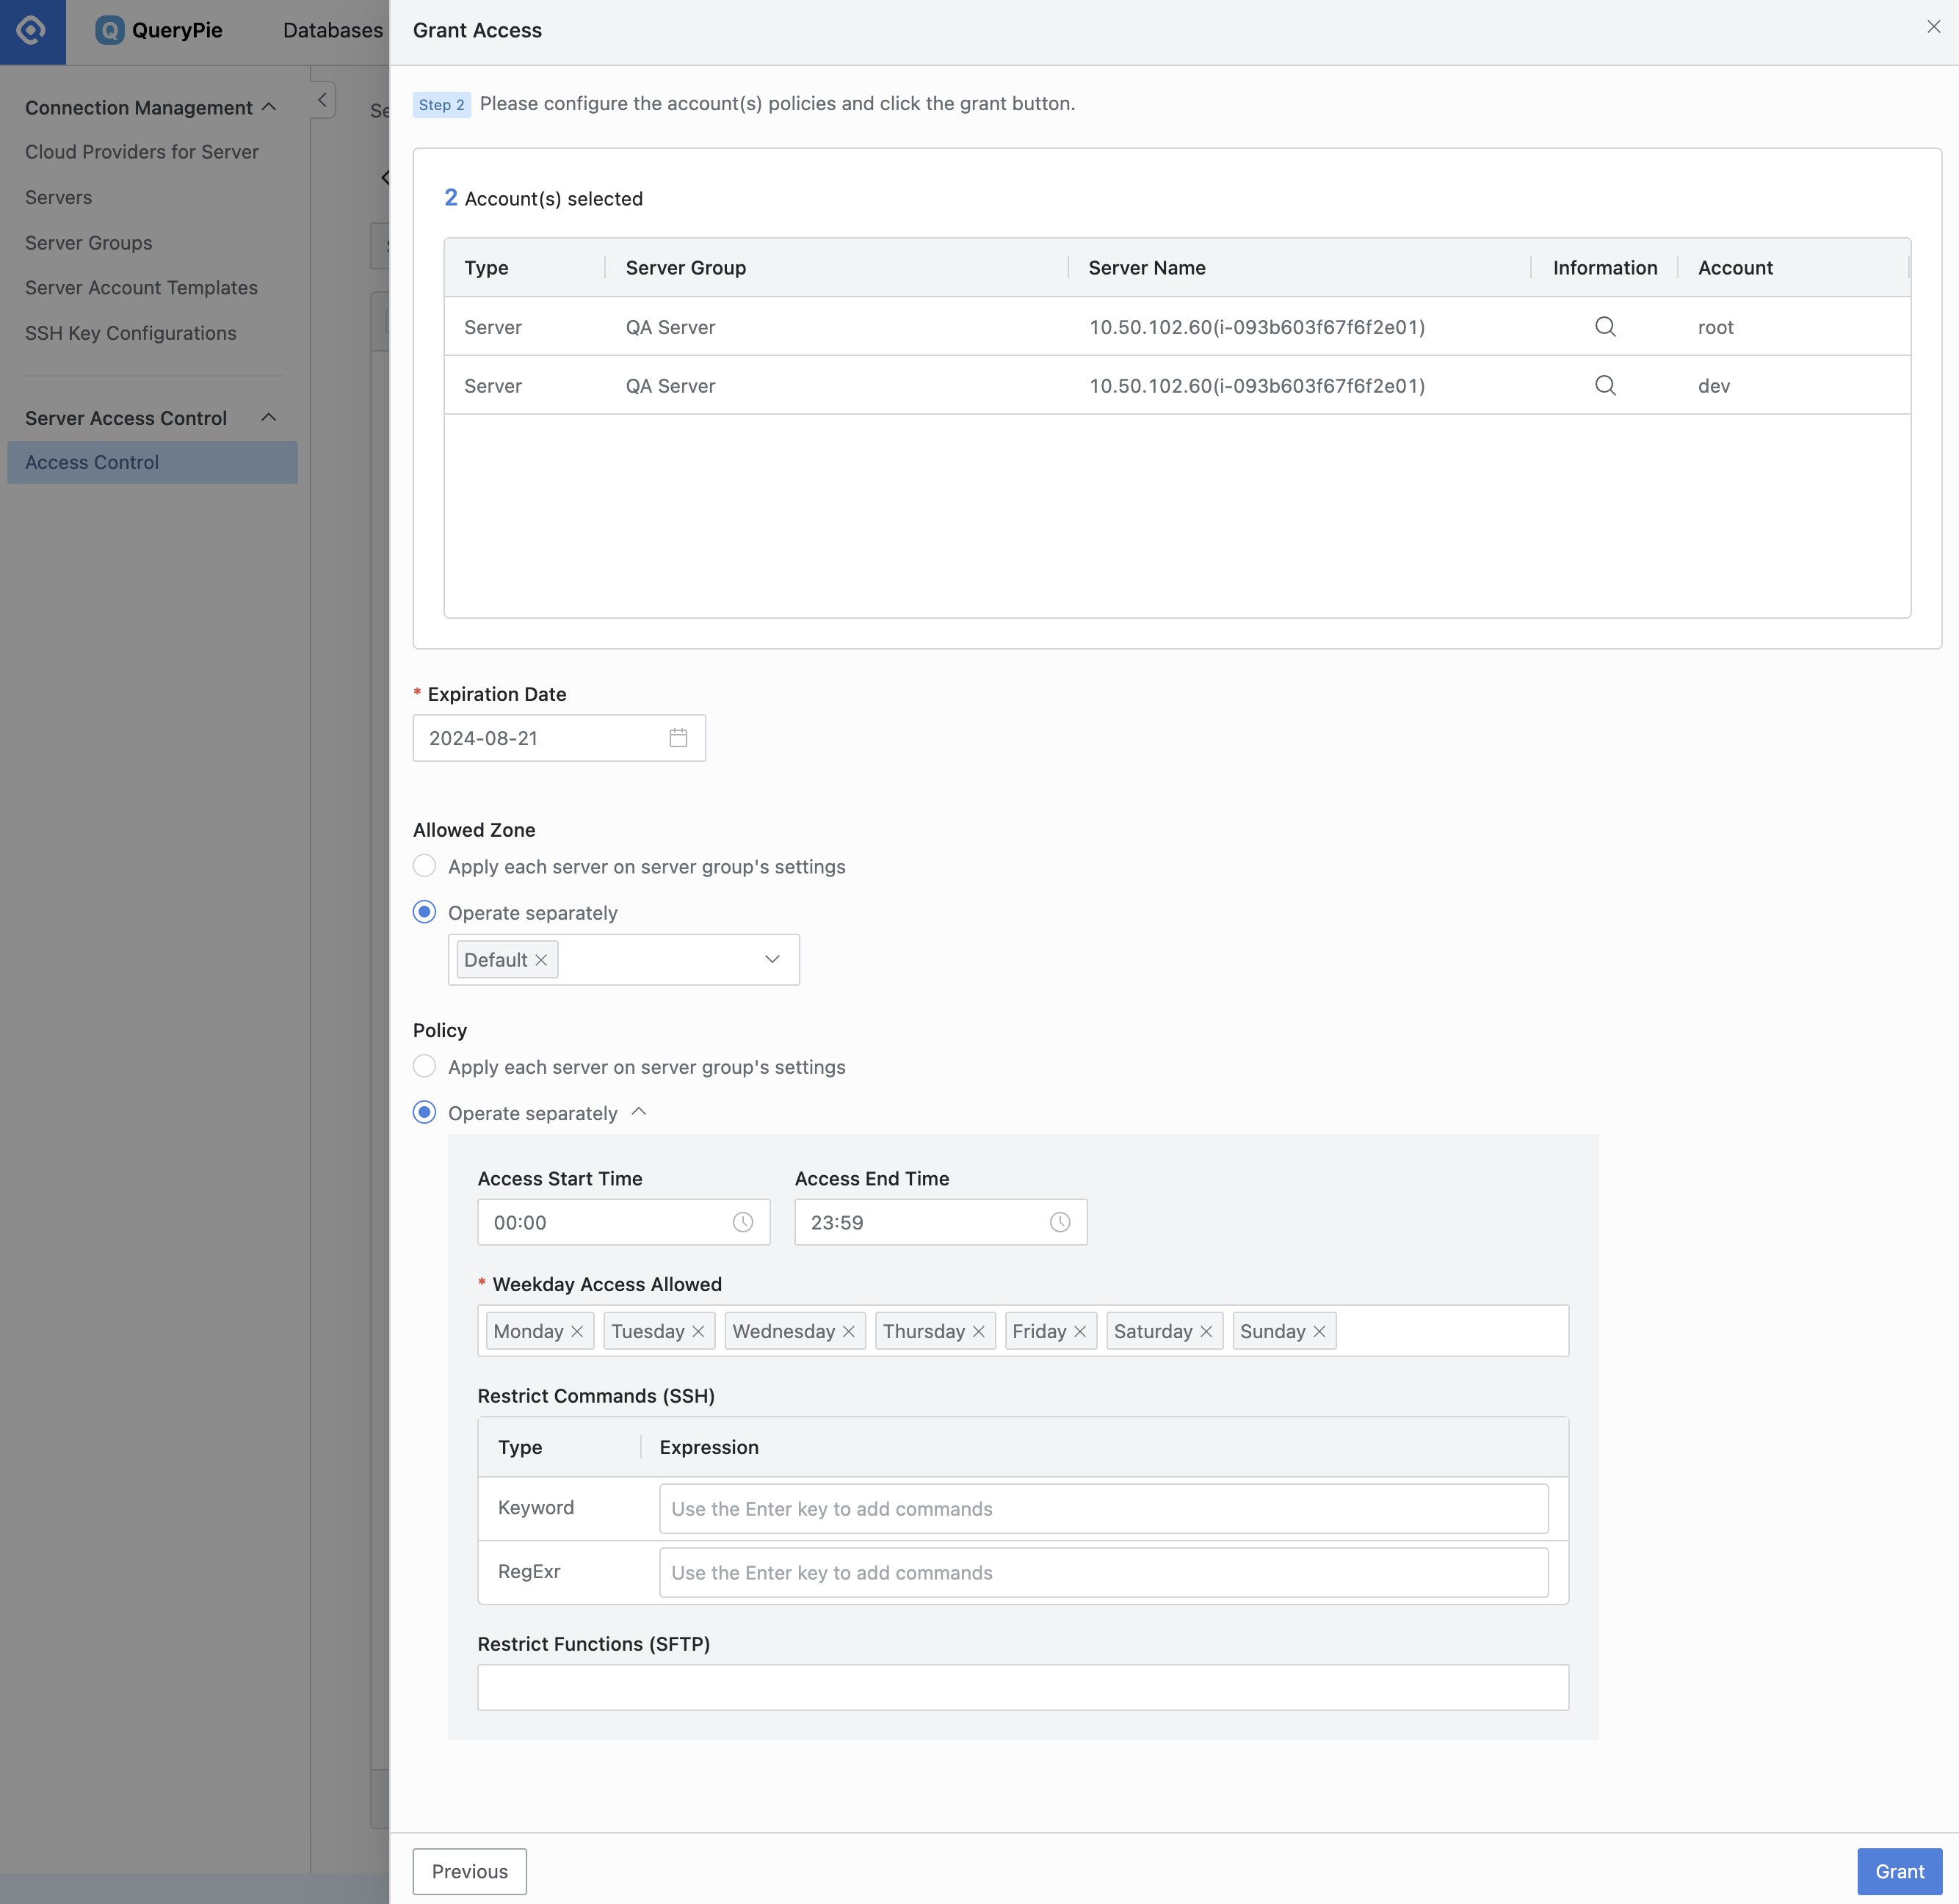Open info magnifier for dev account
Image resolution: width=1959 pixels, height=1904 pixels.
tap(1605, 385)
